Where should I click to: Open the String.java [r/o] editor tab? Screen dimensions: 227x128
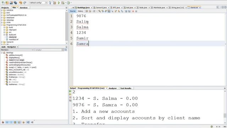(177, 7)
